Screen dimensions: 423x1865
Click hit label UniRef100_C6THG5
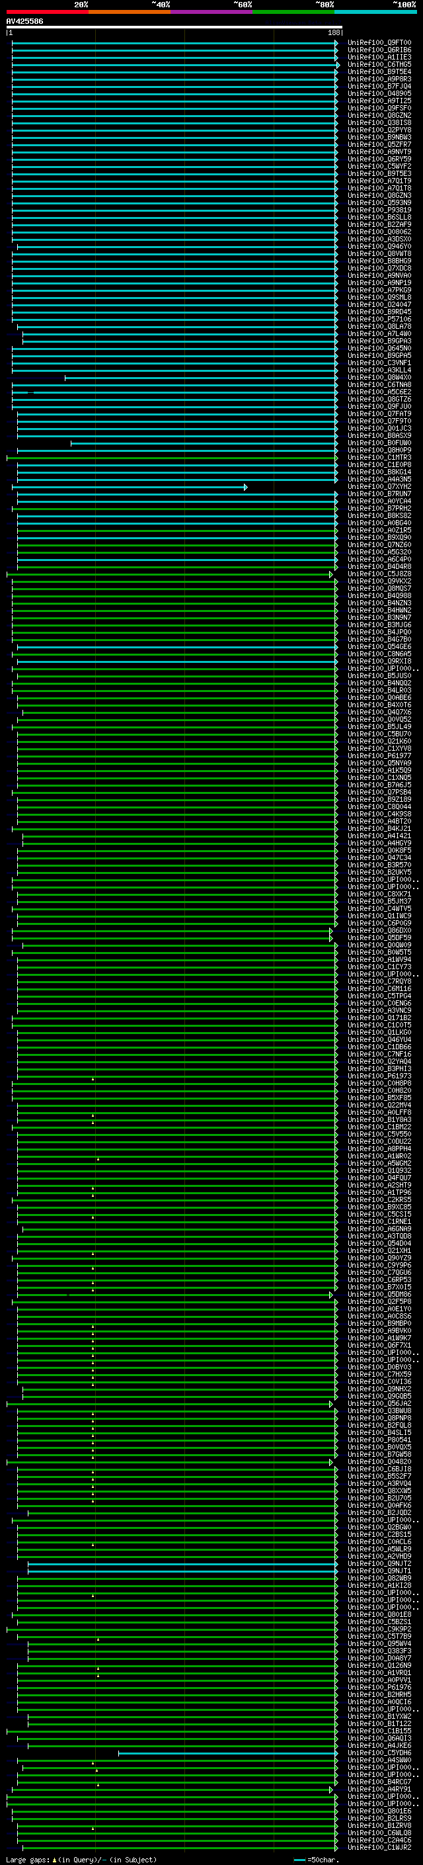pos(379,64)
